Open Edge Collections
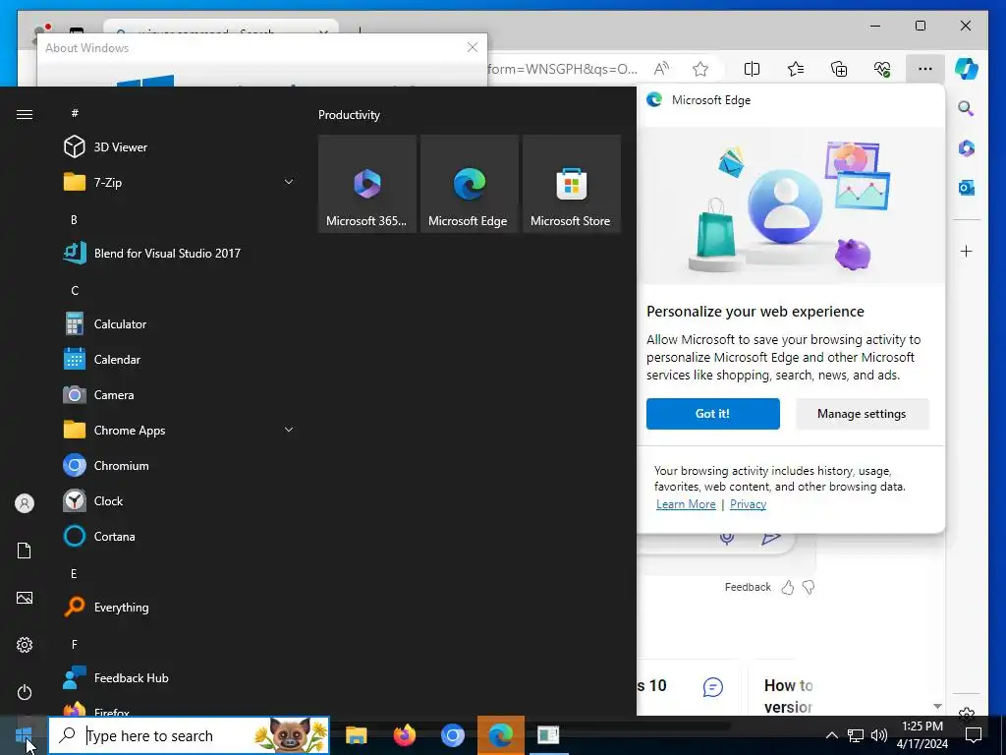 (x=839, y=69)
